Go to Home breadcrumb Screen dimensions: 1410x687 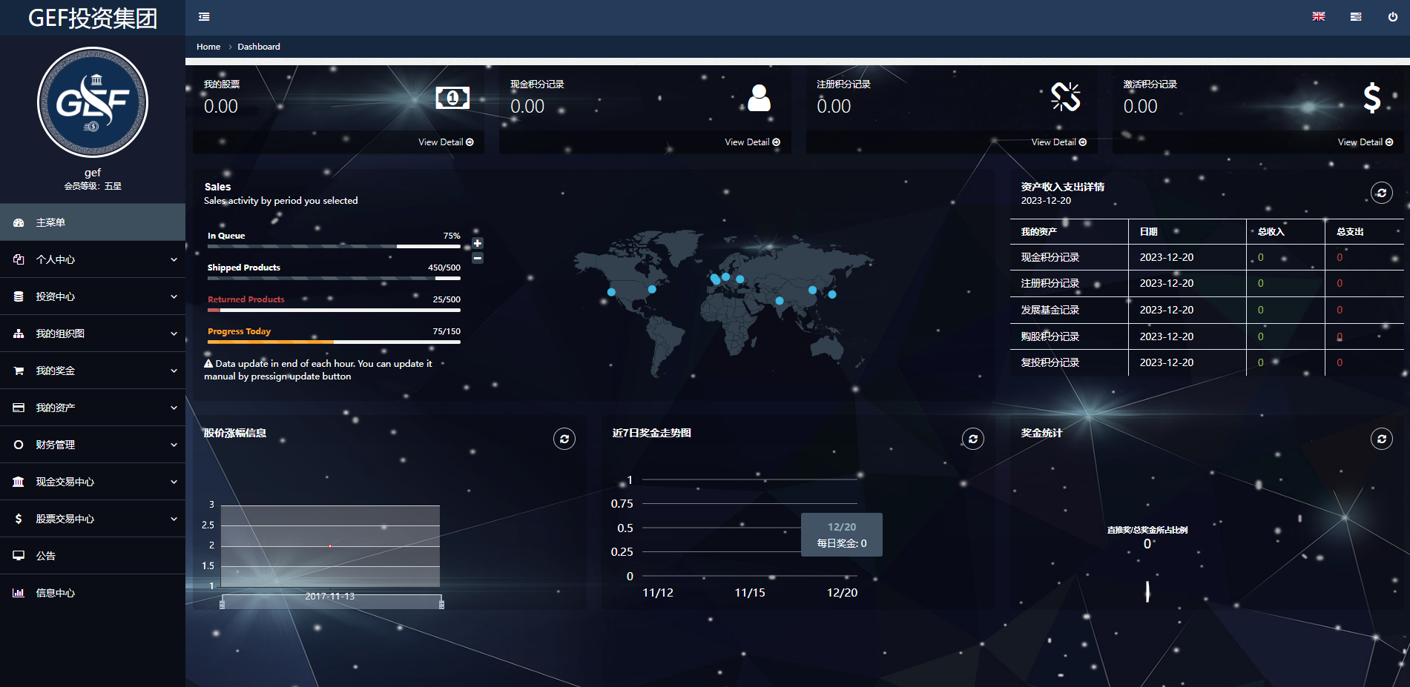point(208,47)
